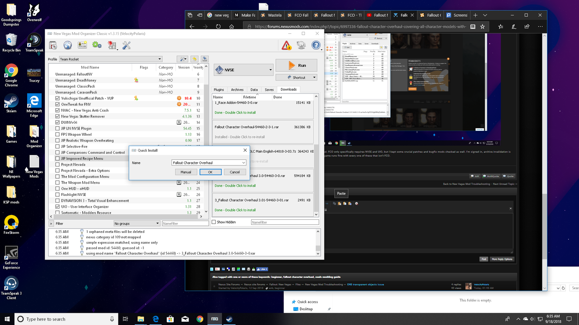Screen dimensions: 579x325
Task: Open the NVSE executable dropdown
Action: [x=243, y=70]
